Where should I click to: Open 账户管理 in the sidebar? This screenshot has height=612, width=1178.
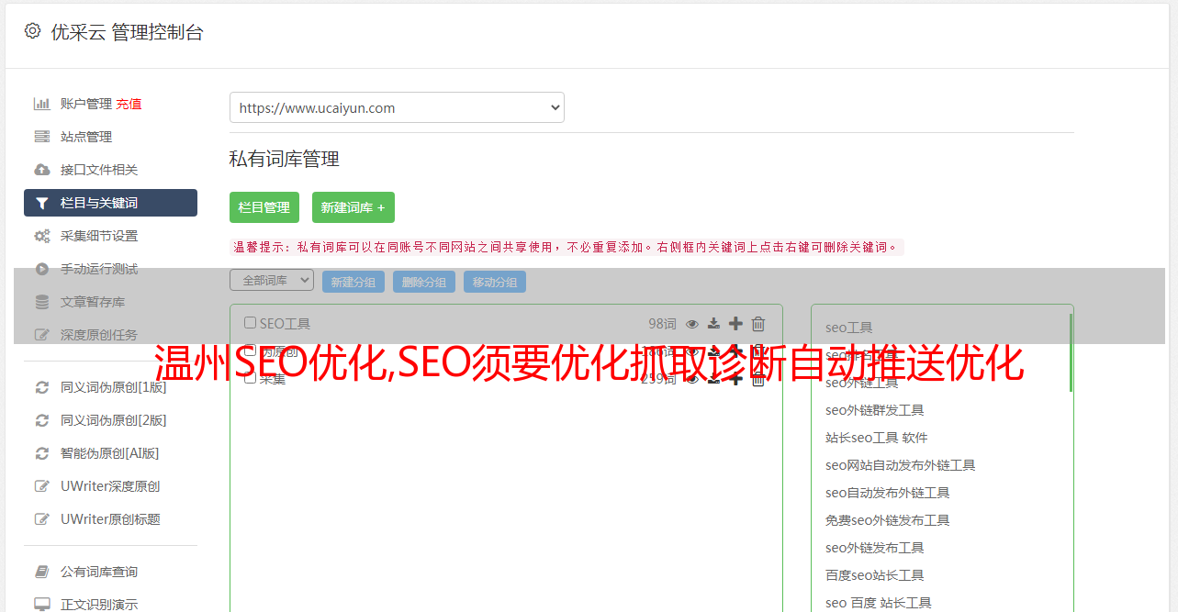(86, 104)
